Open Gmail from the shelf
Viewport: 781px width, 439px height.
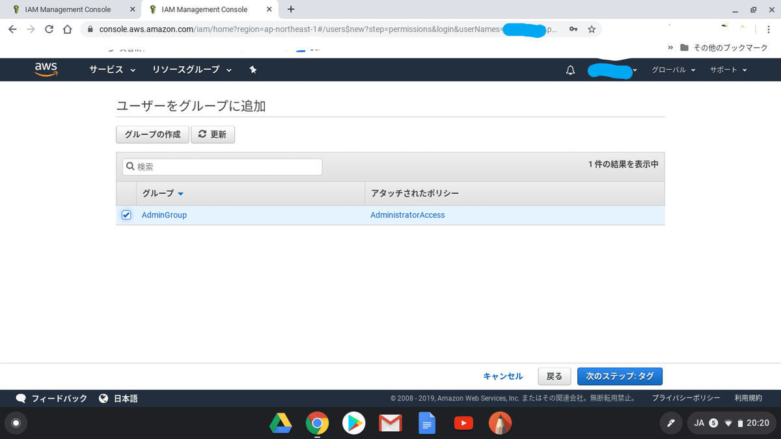390,423
